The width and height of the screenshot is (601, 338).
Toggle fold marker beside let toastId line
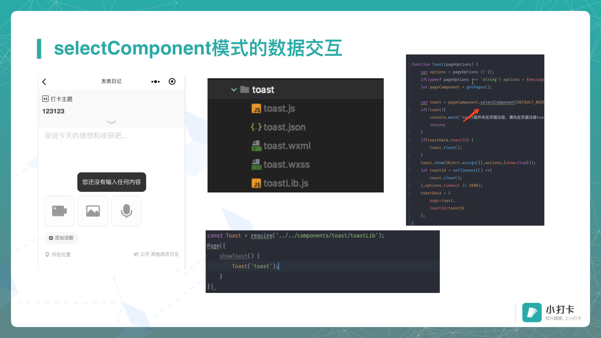coord(409,170)
